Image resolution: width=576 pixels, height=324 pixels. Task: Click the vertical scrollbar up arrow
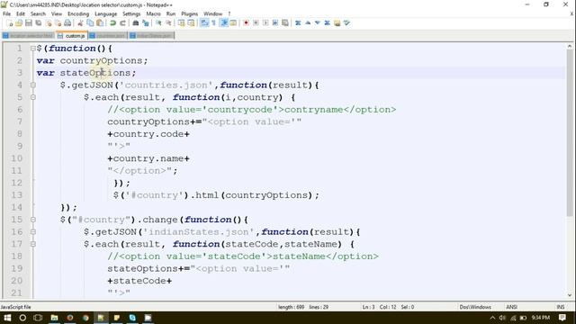point(570,47)
